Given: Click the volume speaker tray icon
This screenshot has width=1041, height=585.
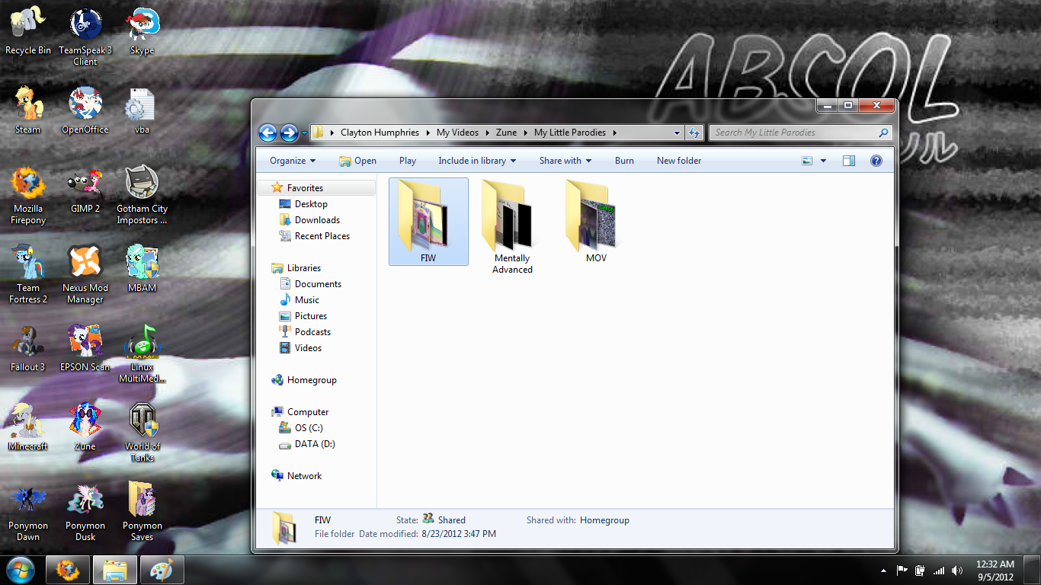Looking at the screenshot, I should [956, 571].
